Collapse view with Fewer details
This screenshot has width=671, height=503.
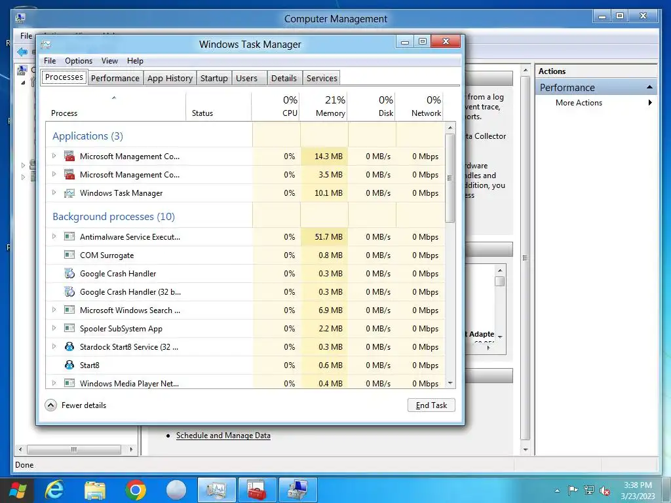76,405
